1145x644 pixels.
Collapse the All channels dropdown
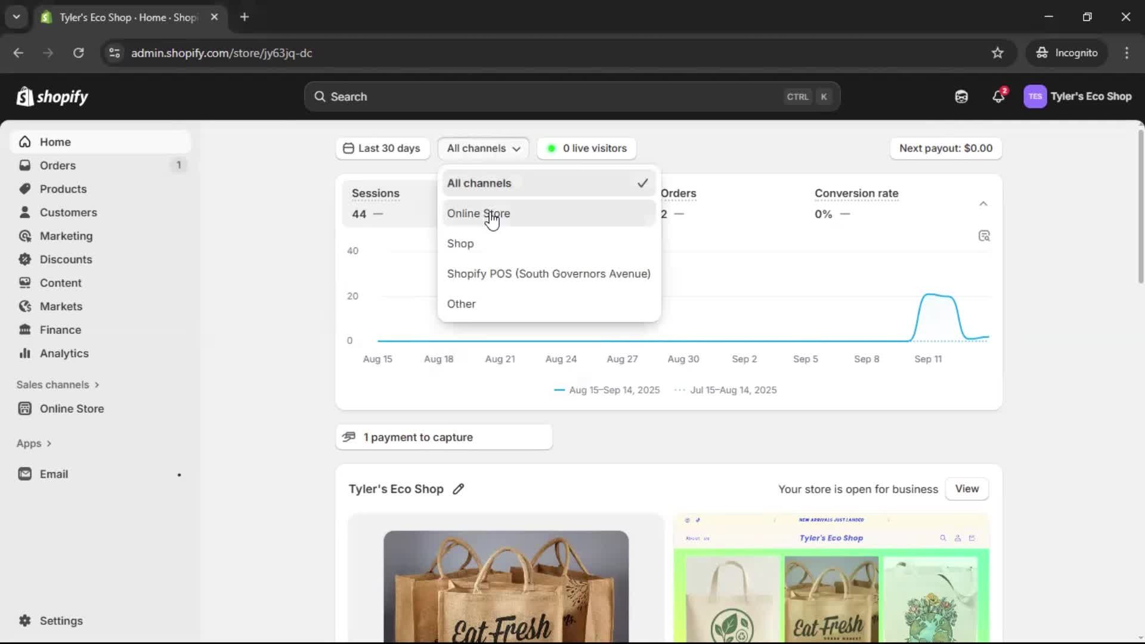point(483,148)
